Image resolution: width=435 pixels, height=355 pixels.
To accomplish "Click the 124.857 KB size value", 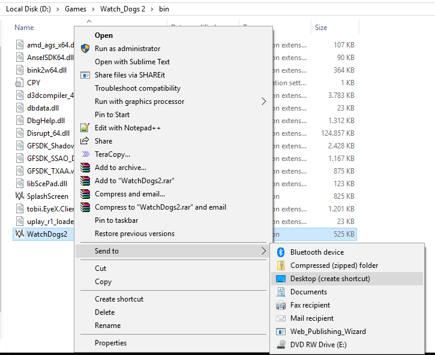I will click(x=338, y=133).
